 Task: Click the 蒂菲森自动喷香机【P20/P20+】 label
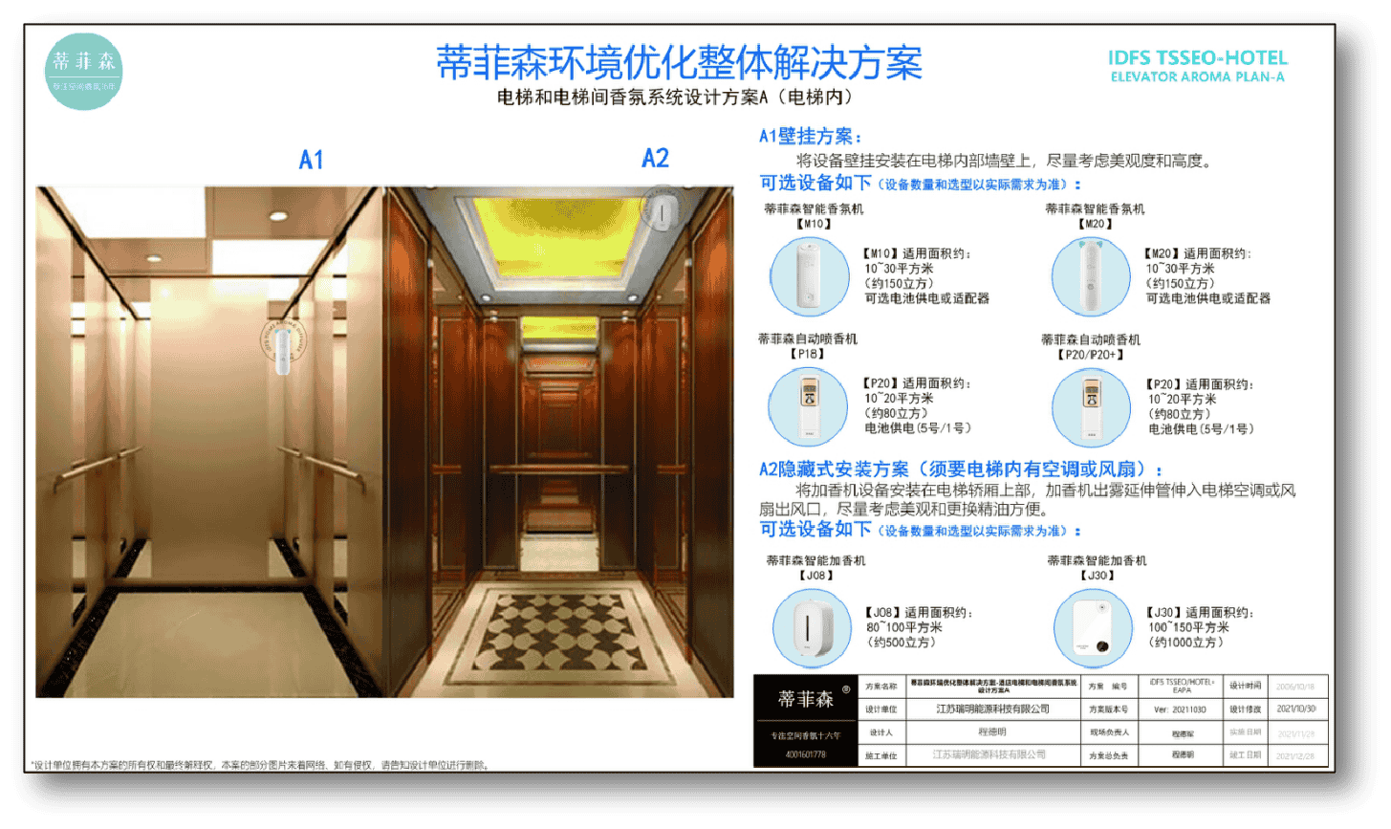1091,347
